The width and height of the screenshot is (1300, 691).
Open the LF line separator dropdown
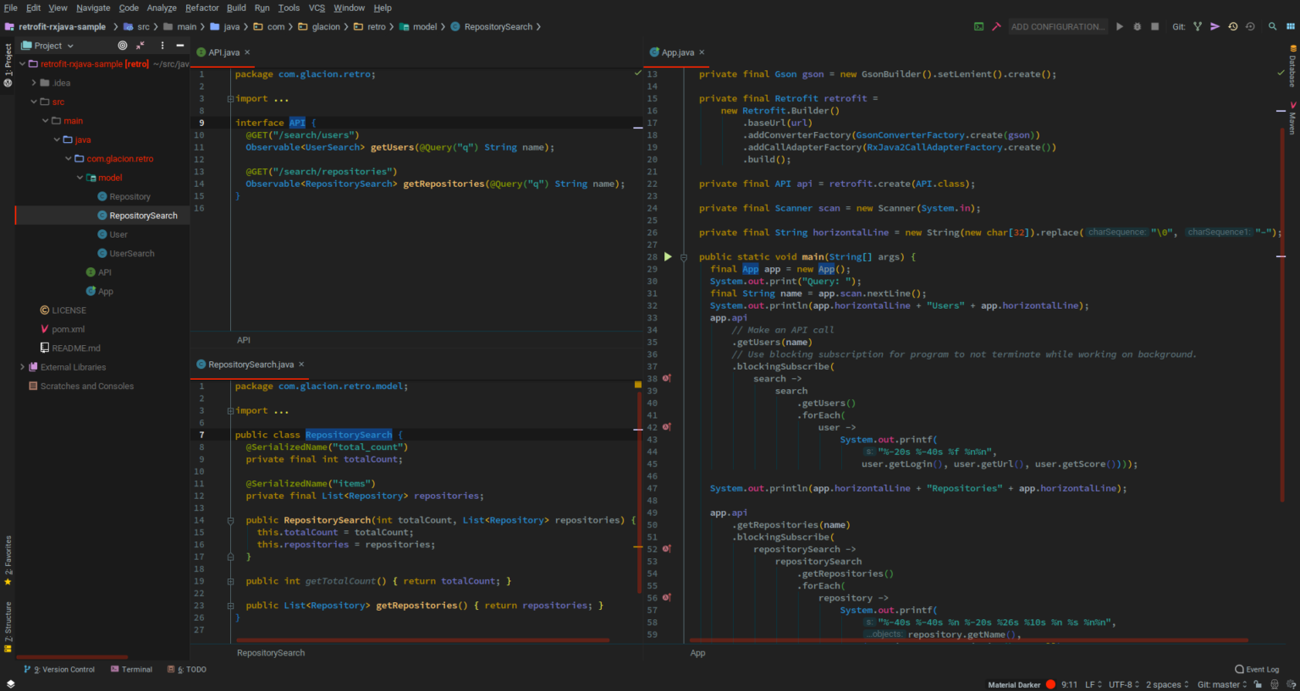click(x=1093, y=684)
